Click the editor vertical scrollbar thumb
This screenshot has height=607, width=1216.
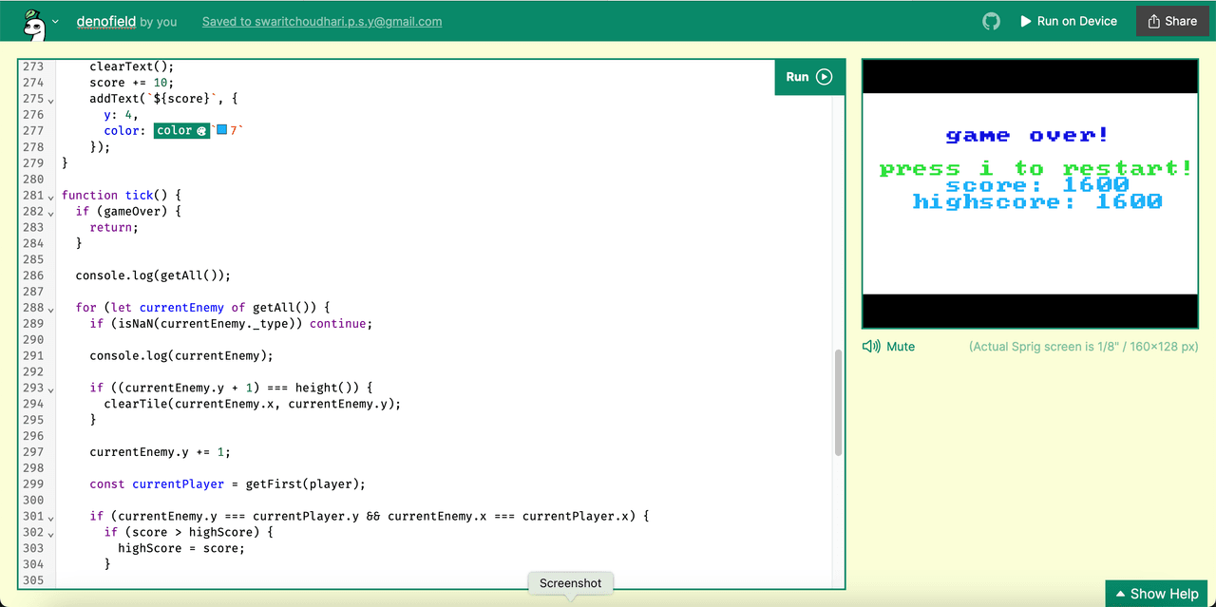pos(837,403)
